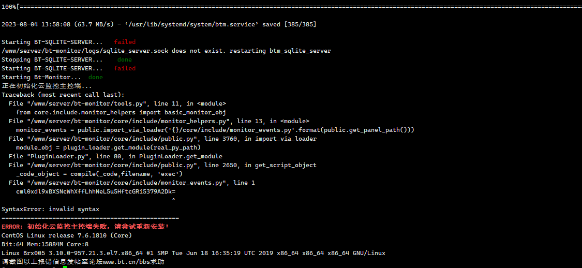The height and width of the screenshot is (268, 582).
Task: Click the green terminal cursor block
Action: tap(65, 267)
